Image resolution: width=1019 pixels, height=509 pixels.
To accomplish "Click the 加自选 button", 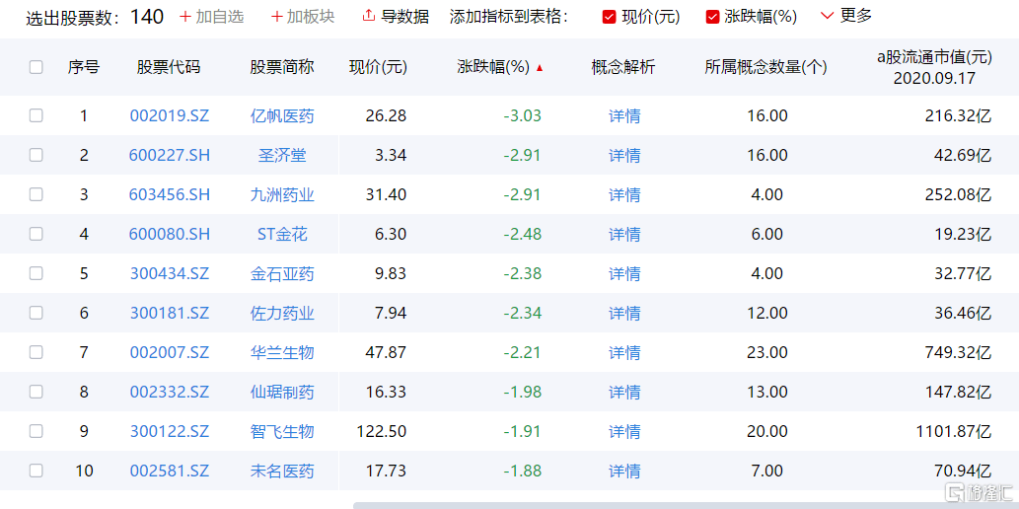I will (x=212, y=17).
